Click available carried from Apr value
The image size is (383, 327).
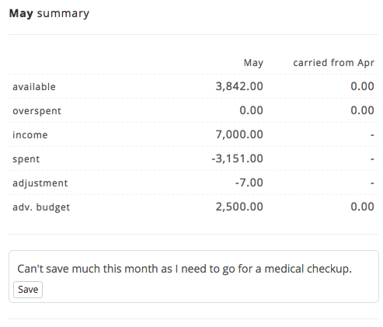pos(362,86)
